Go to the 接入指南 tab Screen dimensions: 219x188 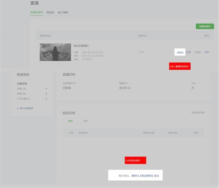click(63, 13)
